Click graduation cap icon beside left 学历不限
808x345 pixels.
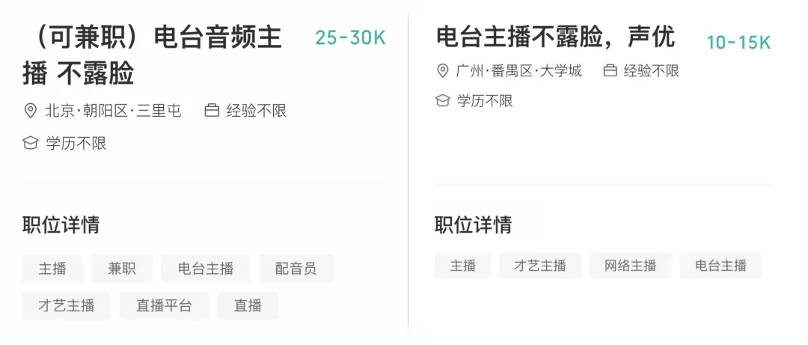[31, 143]
